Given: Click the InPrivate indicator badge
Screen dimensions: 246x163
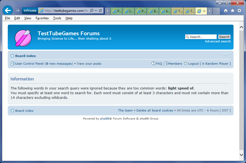Looking at the screenshot, I should 30,10.
